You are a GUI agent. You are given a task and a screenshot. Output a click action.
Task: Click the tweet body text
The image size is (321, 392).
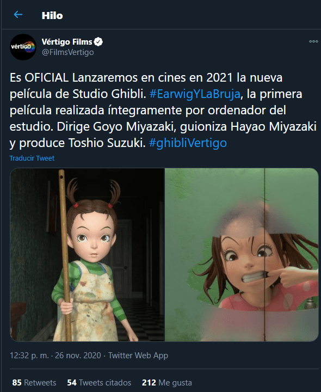coord(163,110)
